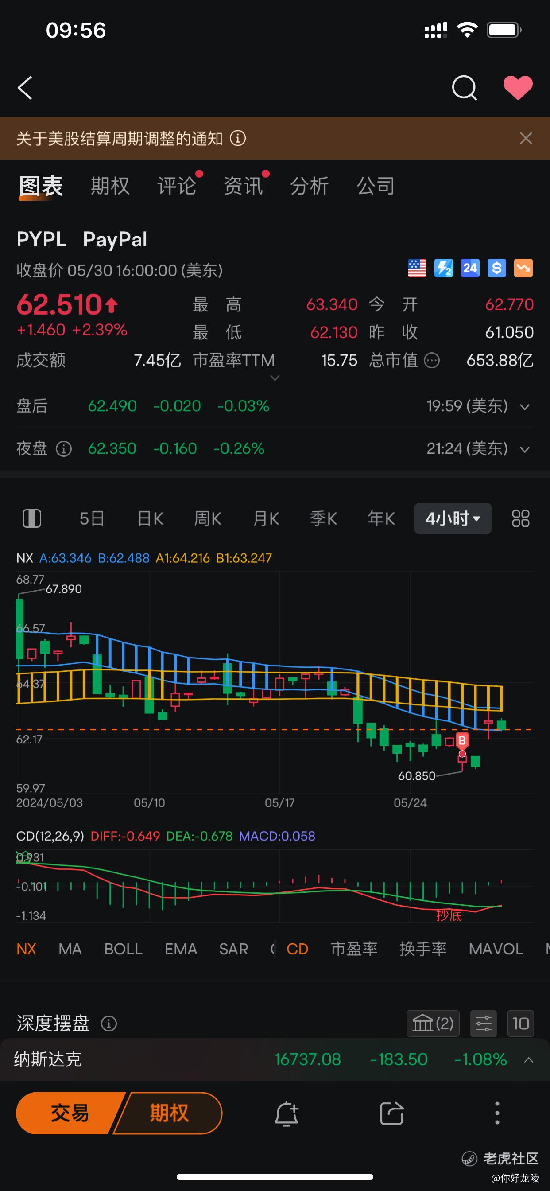
Task: Expand the 盘后 after-hours row chevron
Action: (x=525, y=407)
